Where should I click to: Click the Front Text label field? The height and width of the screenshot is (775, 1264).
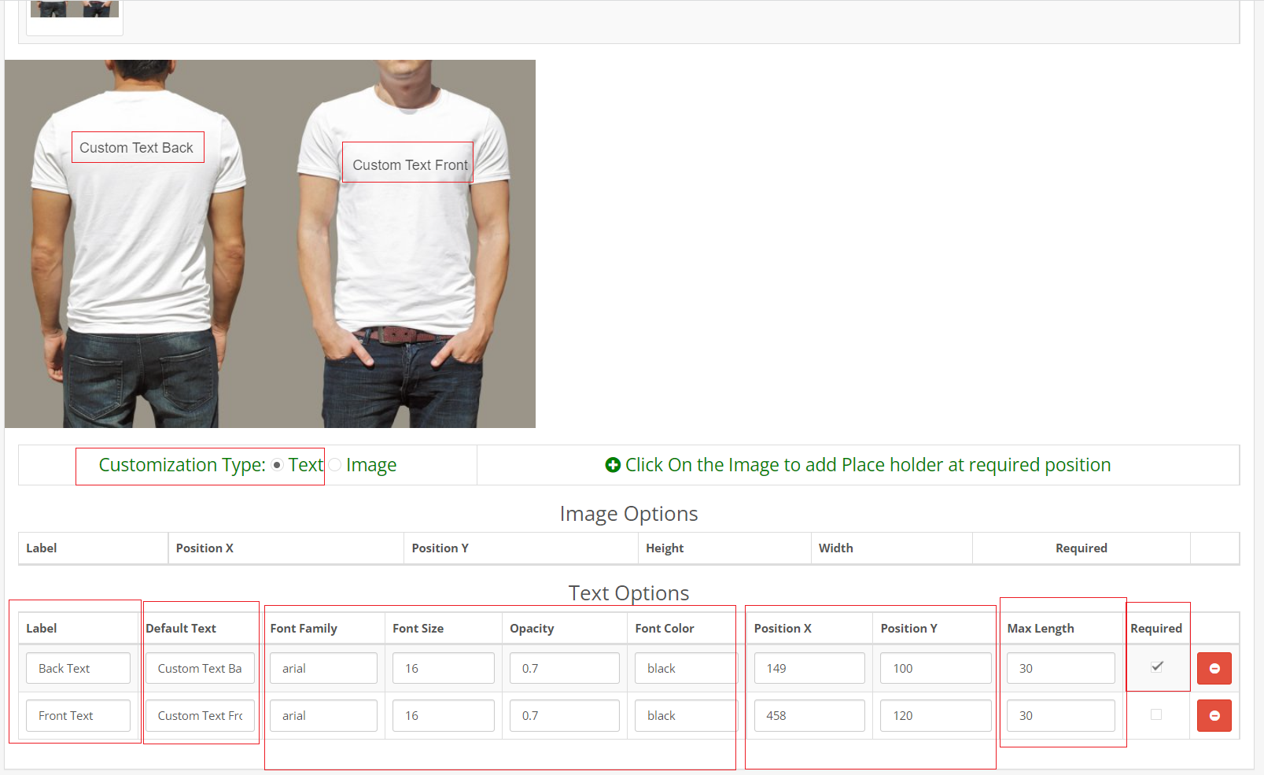(78, 715)
